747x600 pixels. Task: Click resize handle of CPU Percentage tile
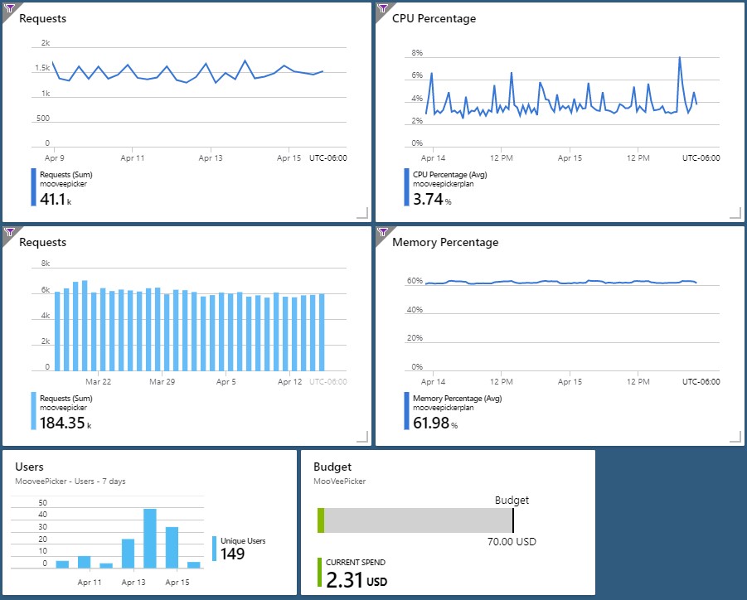point(735,213)
